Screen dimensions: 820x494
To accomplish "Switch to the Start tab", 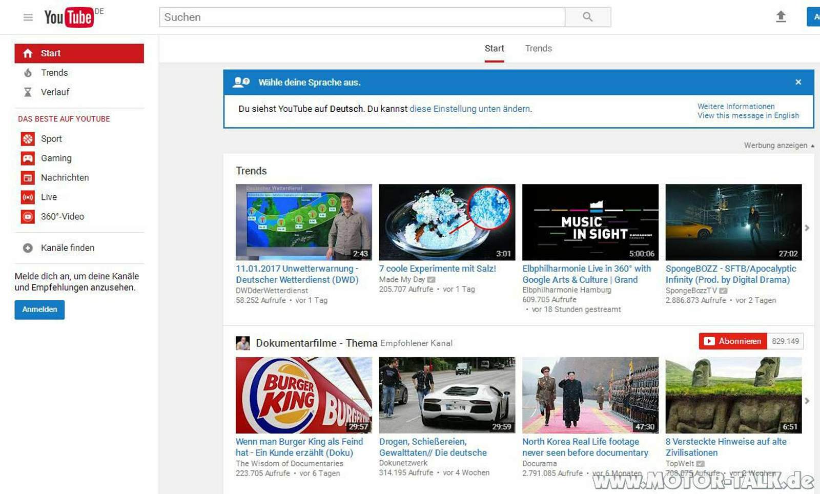I will coord(495,49).
